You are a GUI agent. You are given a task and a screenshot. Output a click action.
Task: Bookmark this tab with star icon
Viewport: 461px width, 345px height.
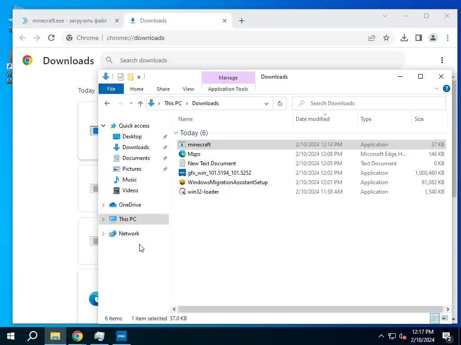[x=386, y=38]
